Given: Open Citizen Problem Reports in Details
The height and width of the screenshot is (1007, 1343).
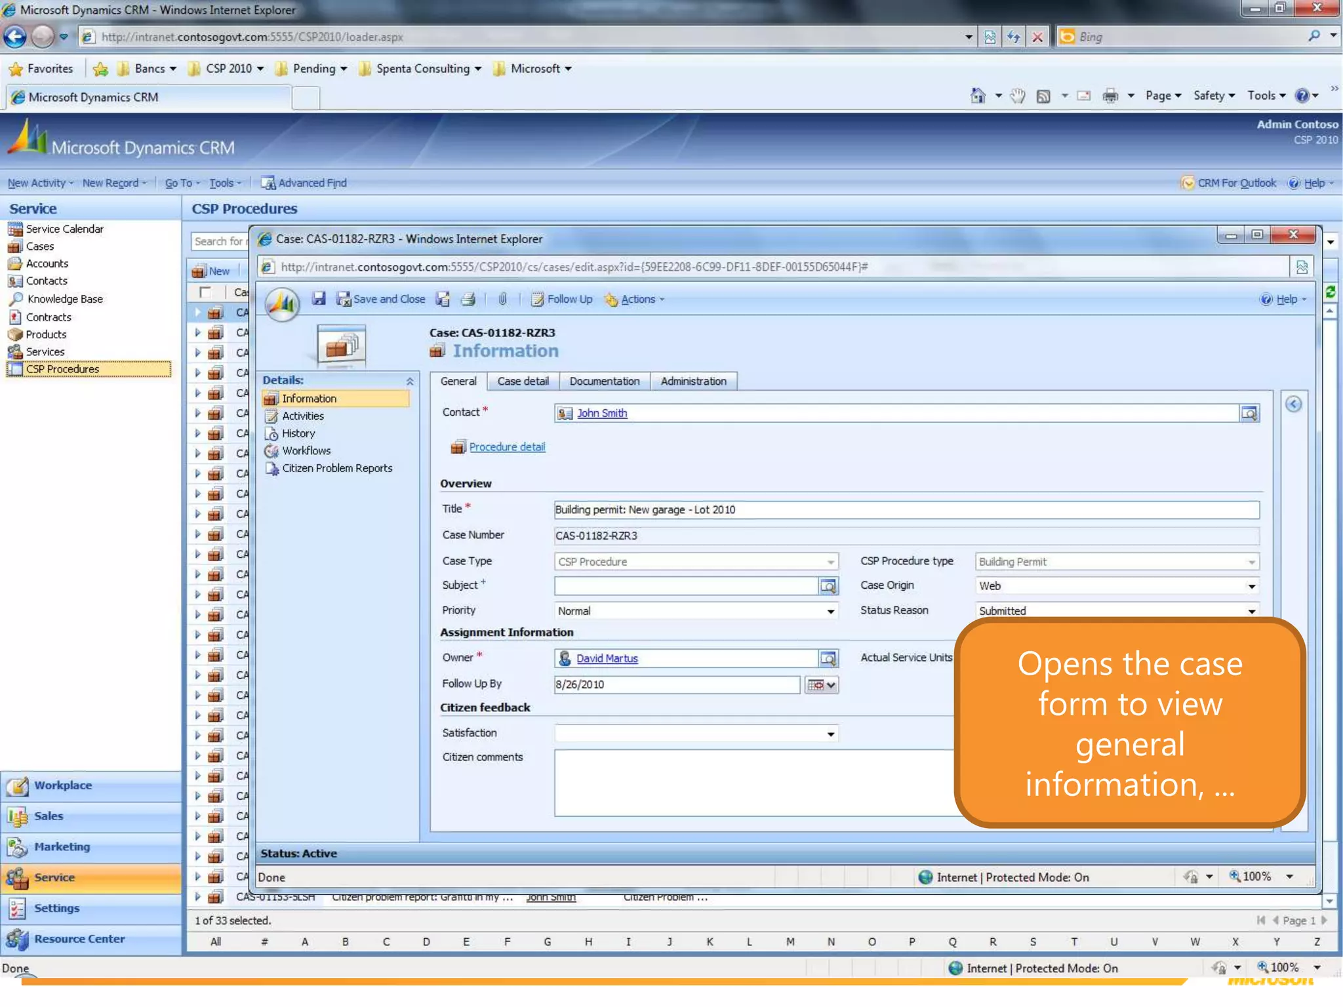Looking at the screenshot, I should (337, 468).
